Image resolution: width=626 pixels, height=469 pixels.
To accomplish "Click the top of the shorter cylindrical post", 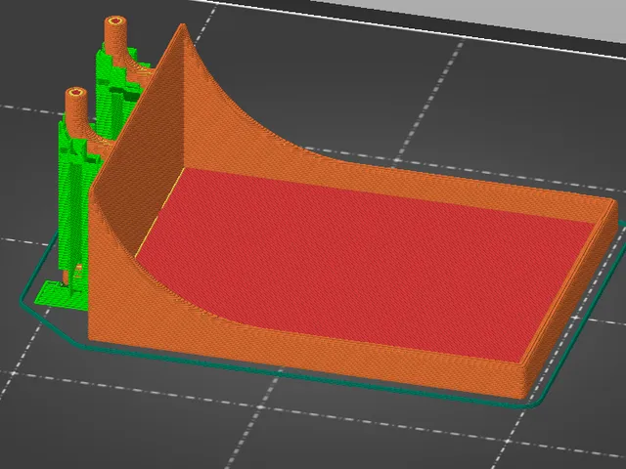I will [x=76, y=92].
